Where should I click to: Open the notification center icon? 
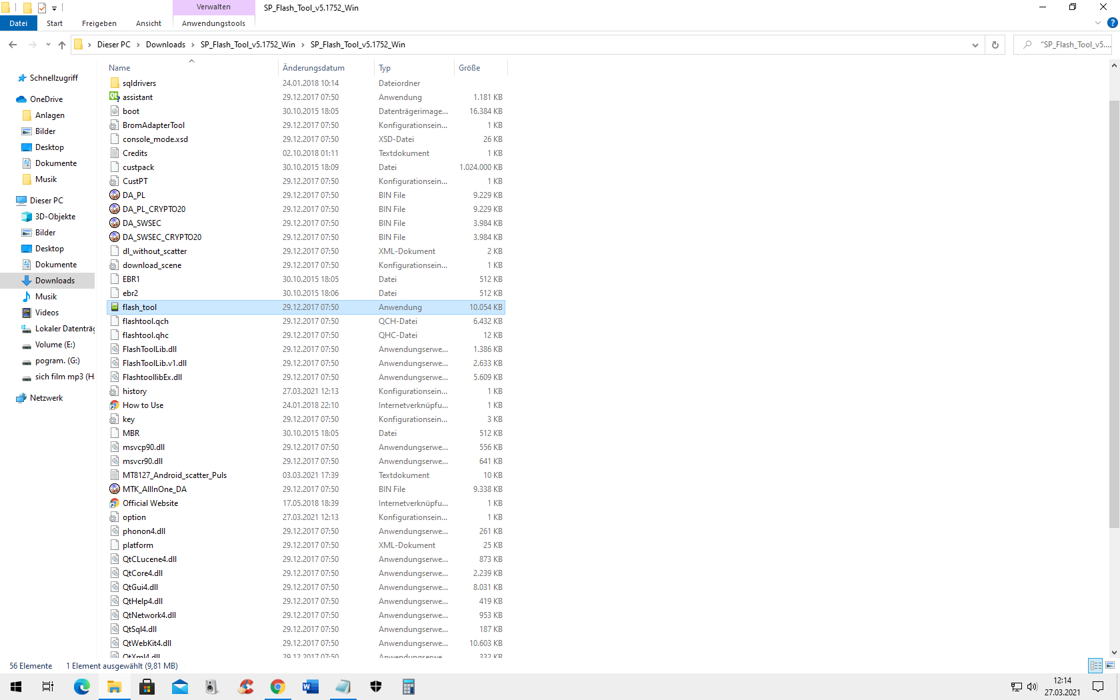pyautogui.click(x=1098, y=687)
